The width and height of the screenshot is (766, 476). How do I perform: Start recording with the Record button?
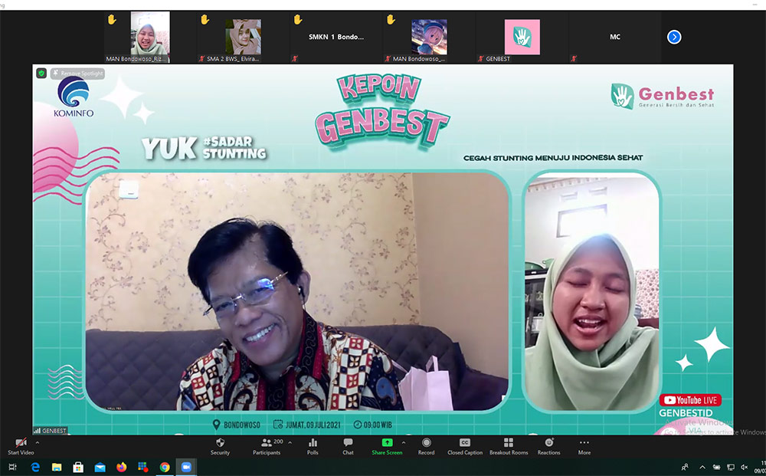point(426,446)
